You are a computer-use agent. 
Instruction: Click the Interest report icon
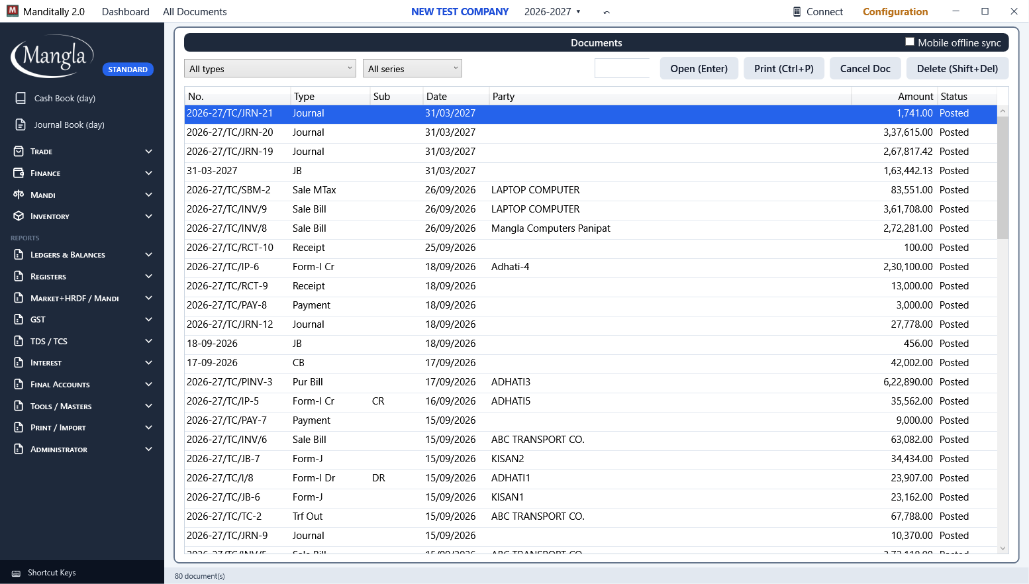pos(19,363)
